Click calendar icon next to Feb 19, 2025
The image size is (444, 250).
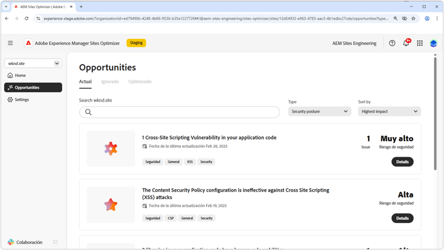[144, 206]
